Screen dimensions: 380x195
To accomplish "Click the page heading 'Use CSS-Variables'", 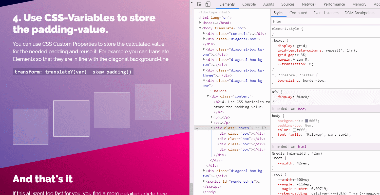I will tap(84, 23).
